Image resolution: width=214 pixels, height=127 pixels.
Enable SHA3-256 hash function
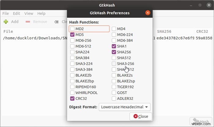[x=114, y=64]
